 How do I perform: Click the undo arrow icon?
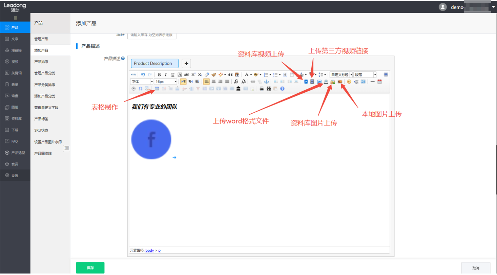(x=143, y=75)
